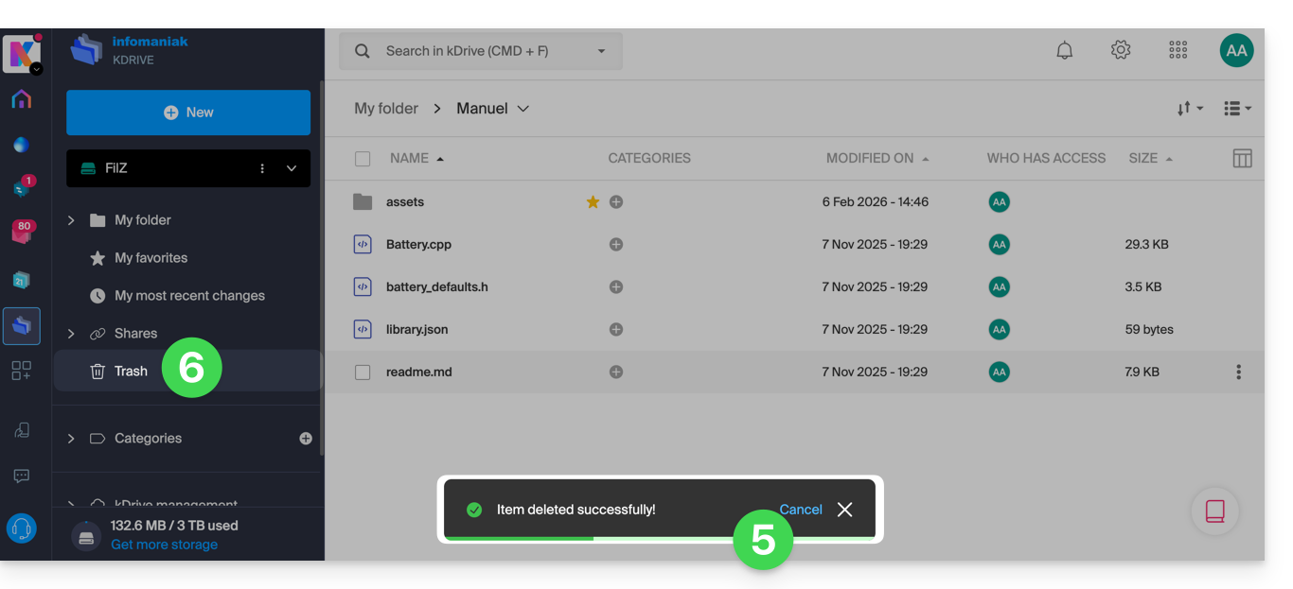This screenshot has width=1293, height=589.
Task: Click the three-dot menu for readme.md
Action: click(x=1238, y=372)
